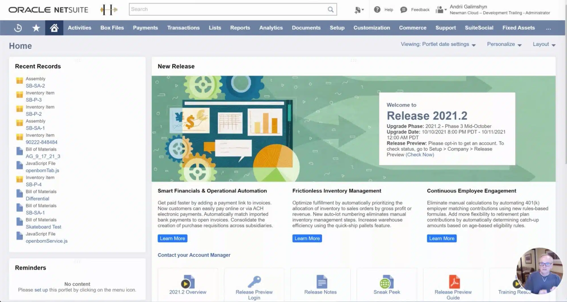Viewport: 567px width, 302px height.
Task: Click the Feedback speech bubble icon
Action: click(x=403, y=10)
